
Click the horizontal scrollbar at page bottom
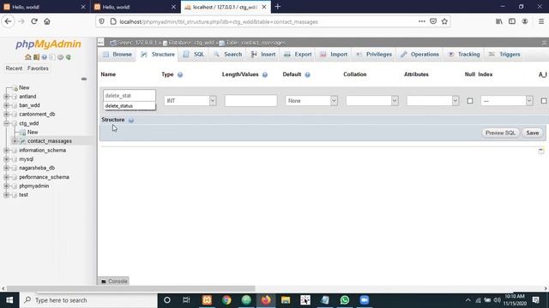coord(131,289)
